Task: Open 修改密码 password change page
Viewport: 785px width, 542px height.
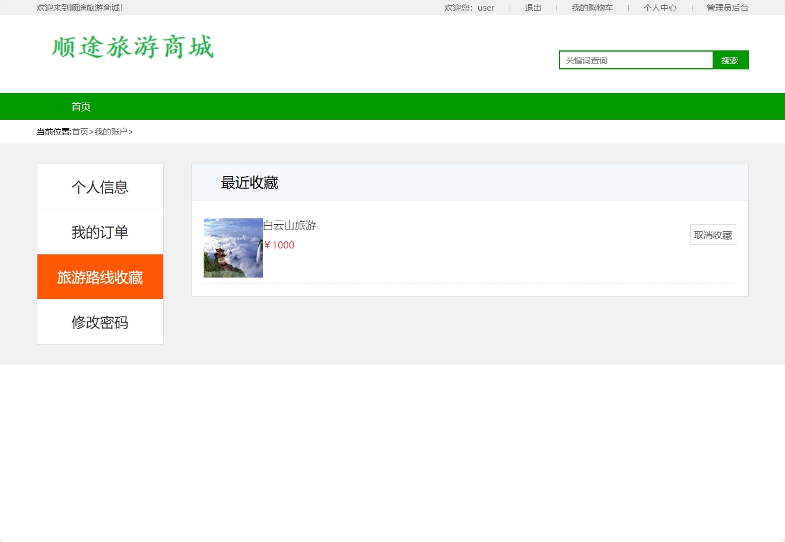Action: 100,322
